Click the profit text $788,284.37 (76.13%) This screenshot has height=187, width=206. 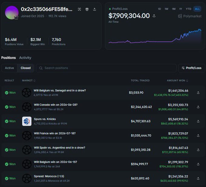(174, 138)
